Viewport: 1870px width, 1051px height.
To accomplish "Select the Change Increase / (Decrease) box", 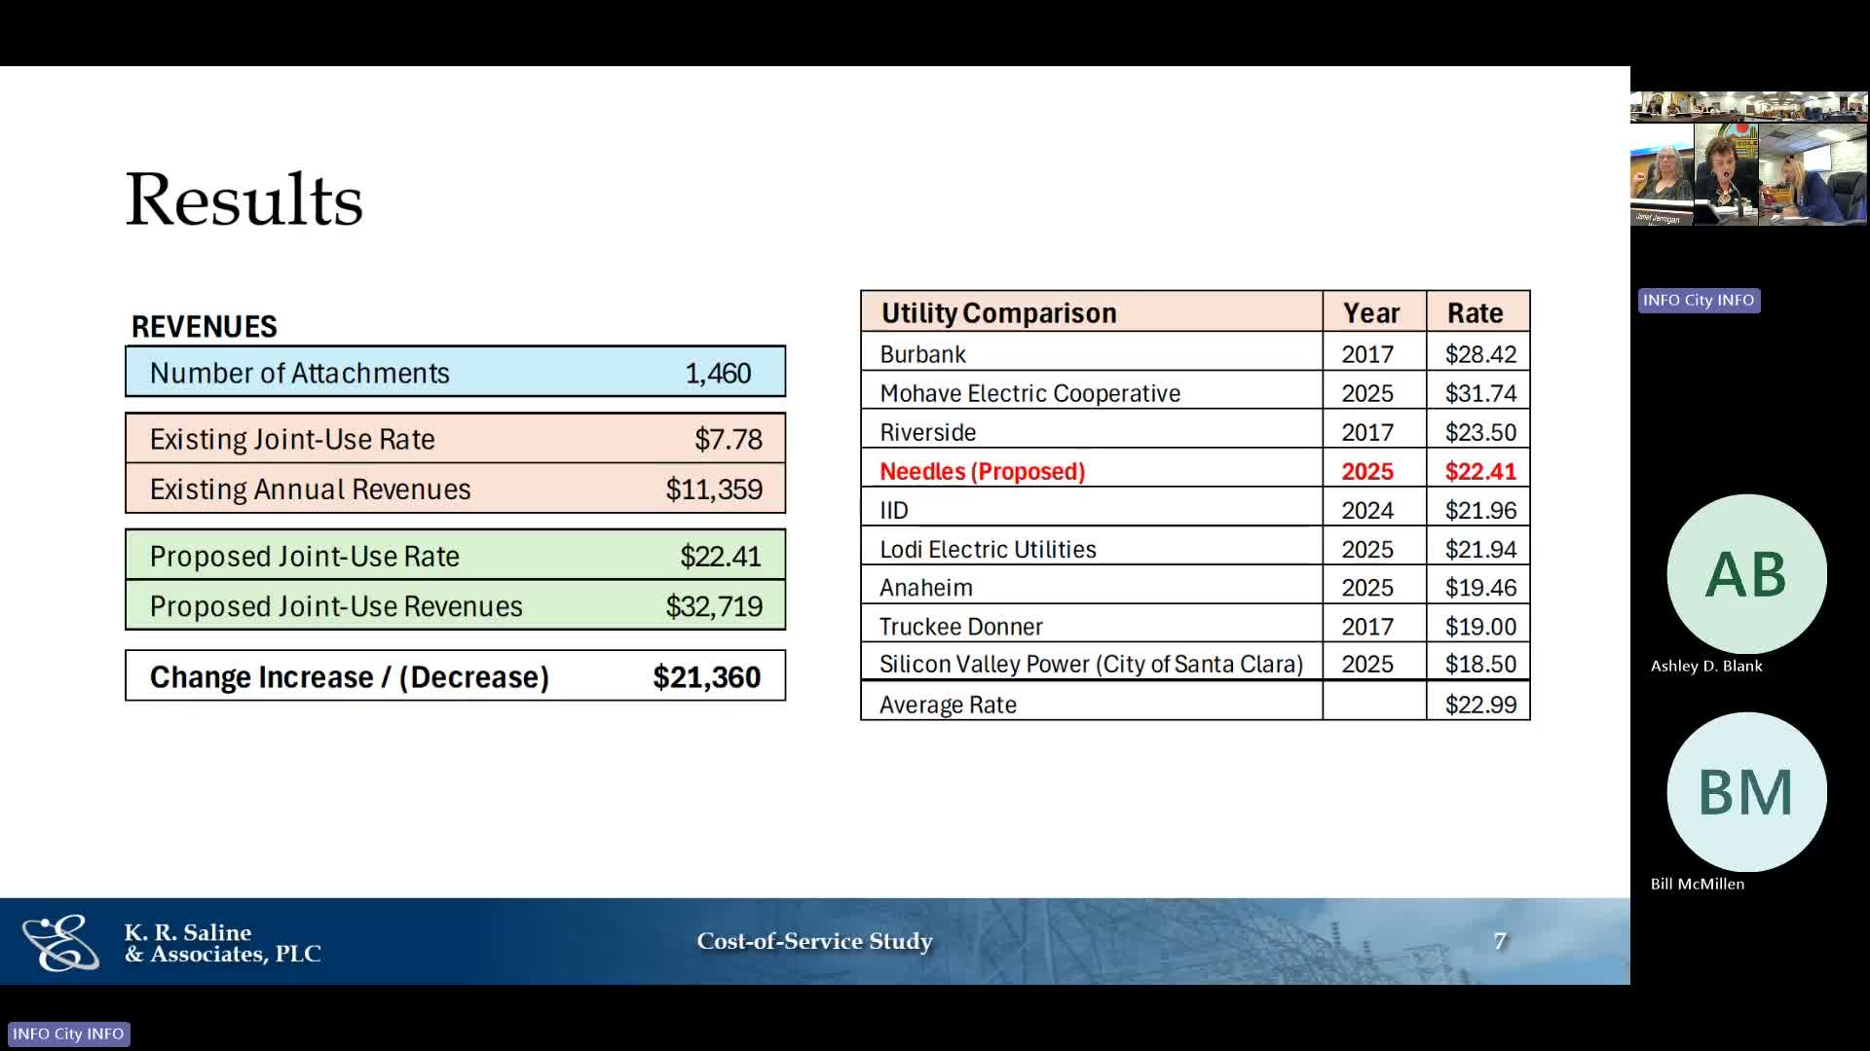I will click(x=455, y=675).
